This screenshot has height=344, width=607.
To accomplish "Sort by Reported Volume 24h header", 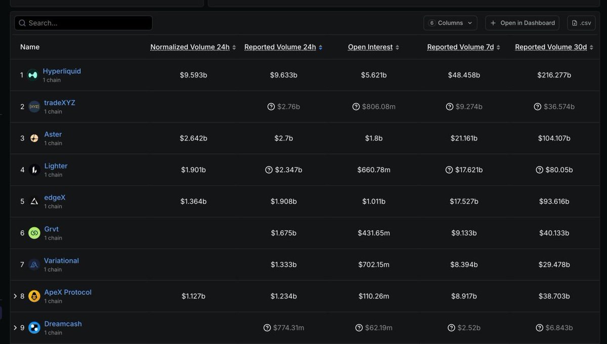I will tap(280, 47).
